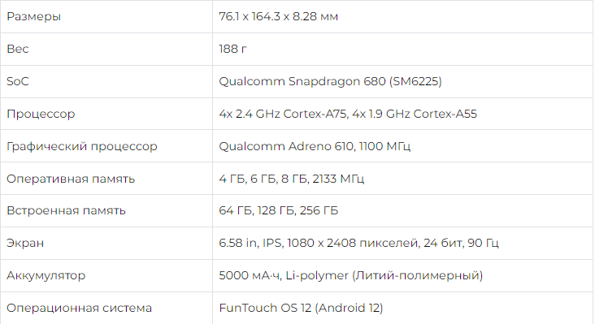Screen dimensions: 595x324
Task: Select Qualcomm Adreno 610, 1100 МГц value
Action: coord(315,146)
